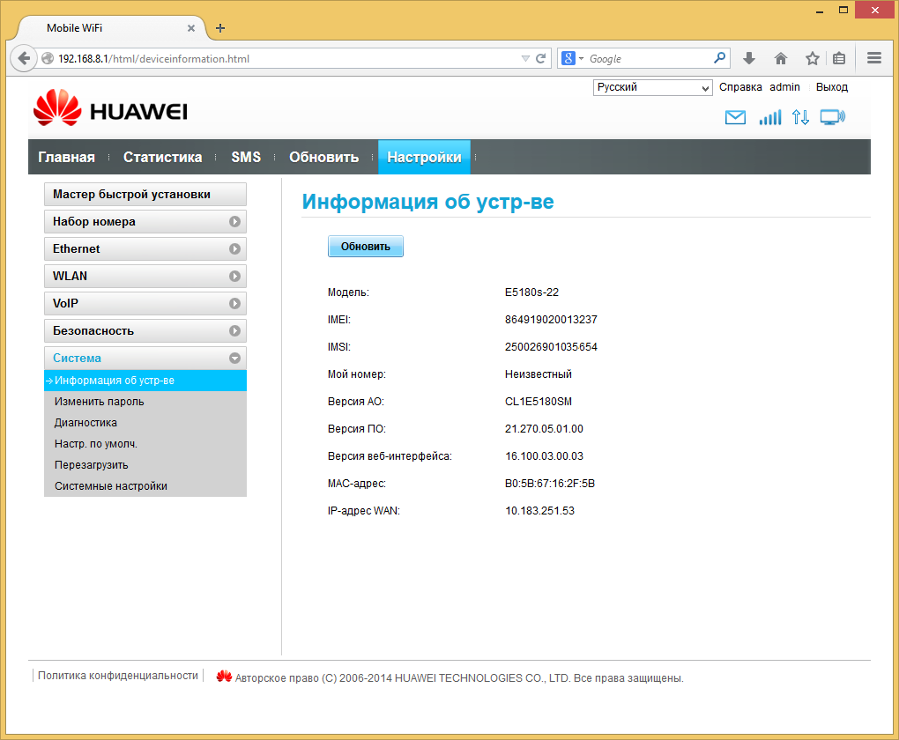The image size is (899, 740).
Task: Click the Неизвестный phone number value
Action: (x=539, y=374)
